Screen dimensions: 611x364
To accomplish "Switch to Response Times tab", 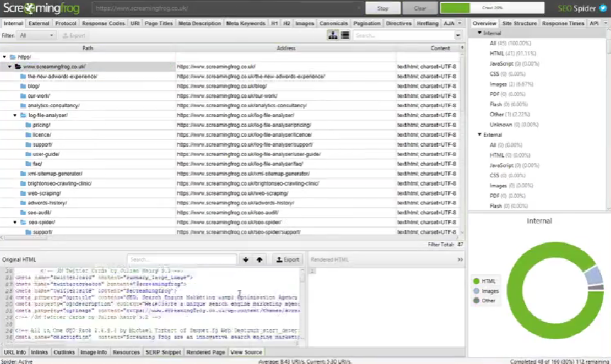I will click(x=563, y=23).
